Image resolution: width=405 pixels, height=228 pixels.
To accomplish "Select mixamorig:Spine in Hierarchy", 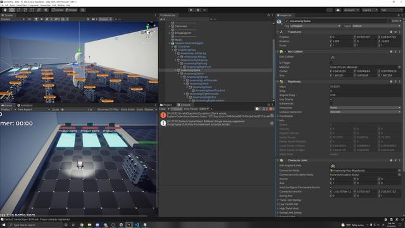I will (x=190, y=70).
